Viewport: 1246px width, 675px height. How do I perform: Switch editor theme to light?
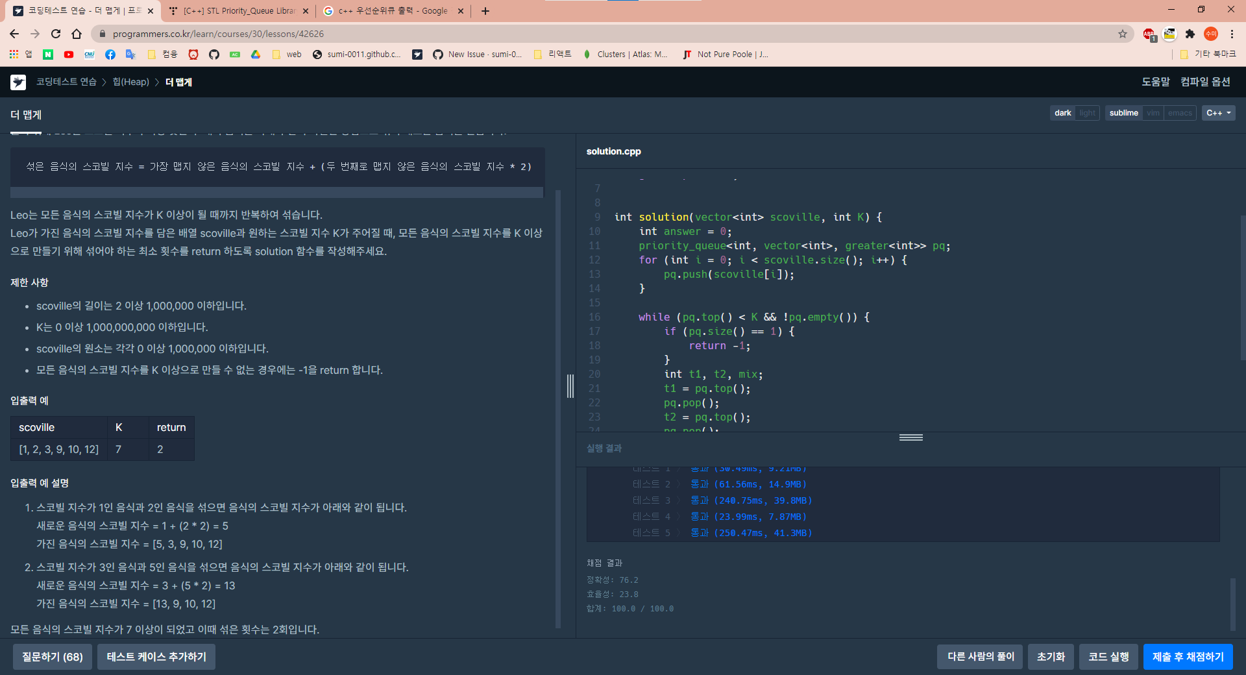pos(1088,113)
